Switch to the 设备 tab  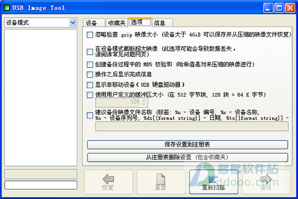pos(94,23)
